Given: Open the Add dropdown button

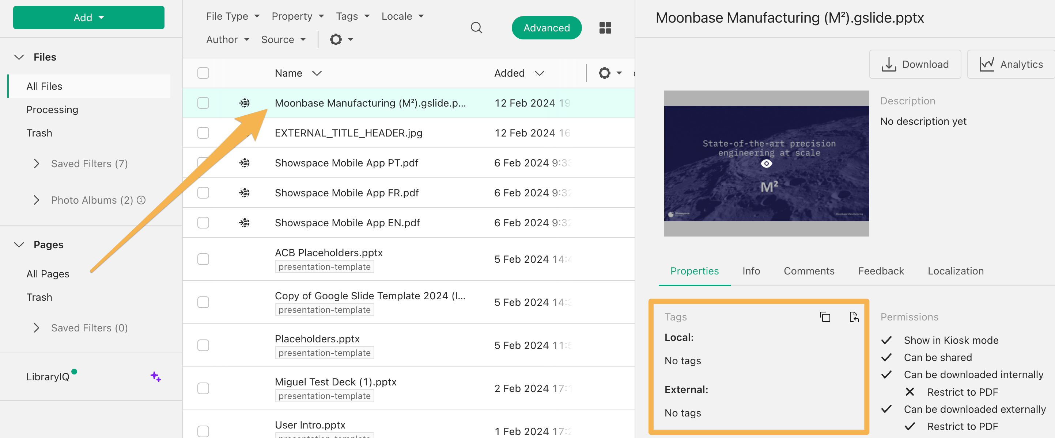Looking at the screenshot, I should 88,17.
